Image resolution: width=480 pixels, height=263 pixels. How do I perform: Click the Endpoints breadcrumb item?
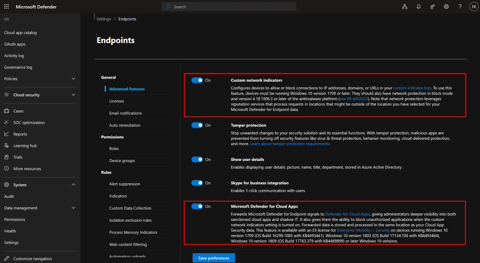pyautogui.click(x=127, y=19)
